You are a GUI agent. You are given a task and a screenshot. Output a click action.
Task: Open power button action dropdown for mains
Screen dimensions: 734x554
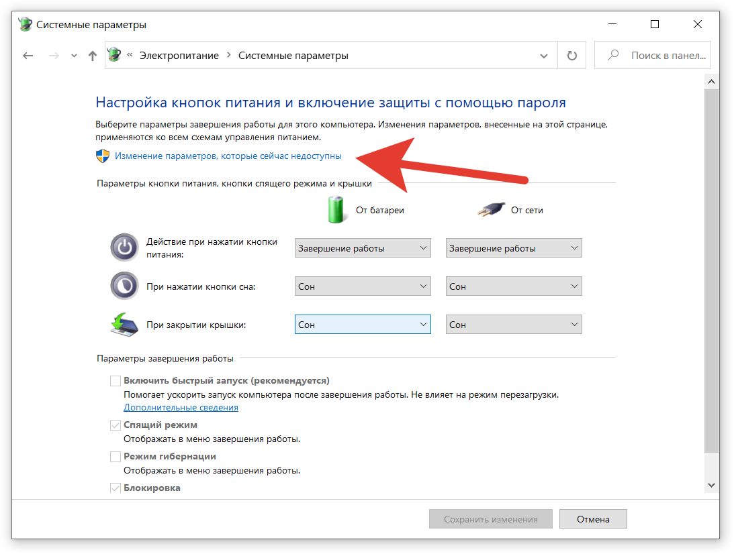(514, 248)
